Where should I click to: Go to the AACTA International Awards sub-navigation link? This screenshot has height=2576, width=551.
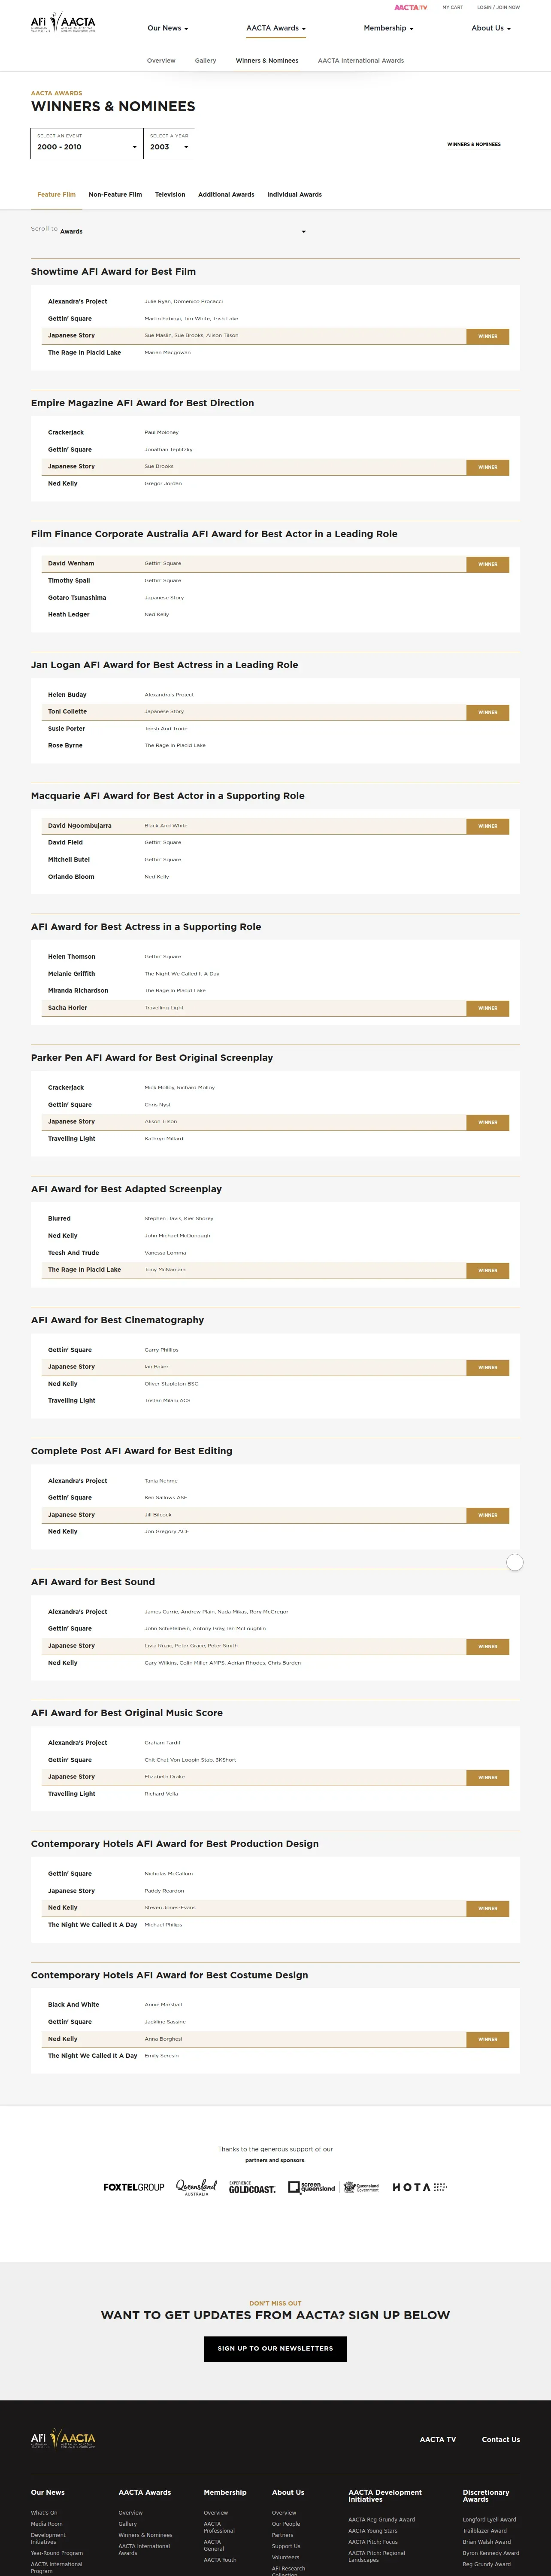pos(361,60)
